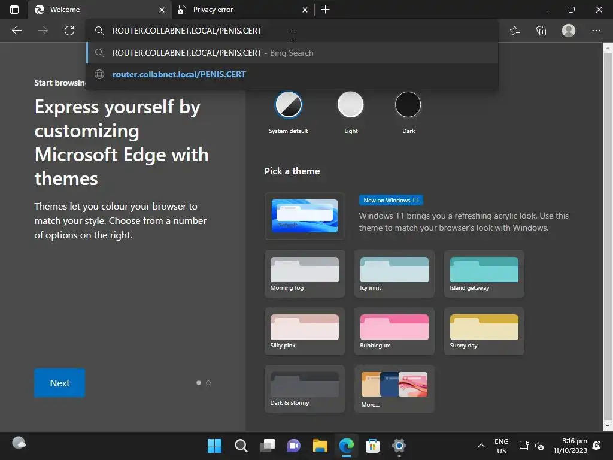Close the Privacy error tab
The height and width of the screenshot is (460, 613).
305,10
